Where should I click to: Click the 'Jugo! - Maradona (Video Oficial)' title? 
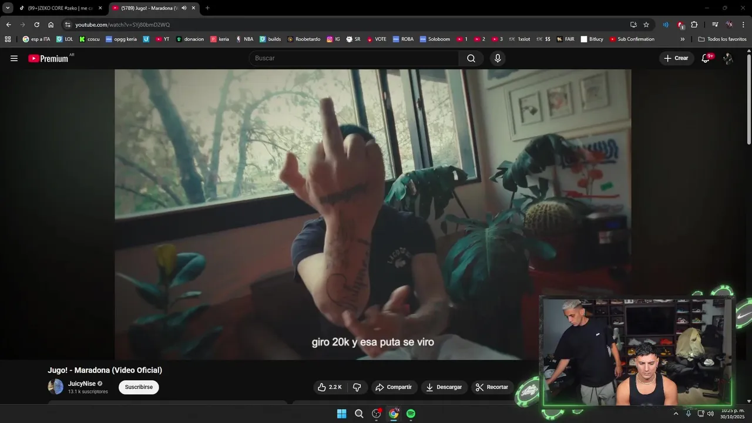pyautogui.click(x=105, y=370)
